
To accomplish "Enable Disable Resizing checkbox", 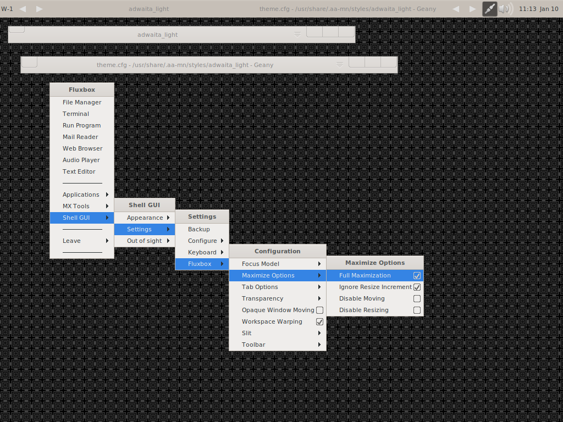I will tap(417, 310).
